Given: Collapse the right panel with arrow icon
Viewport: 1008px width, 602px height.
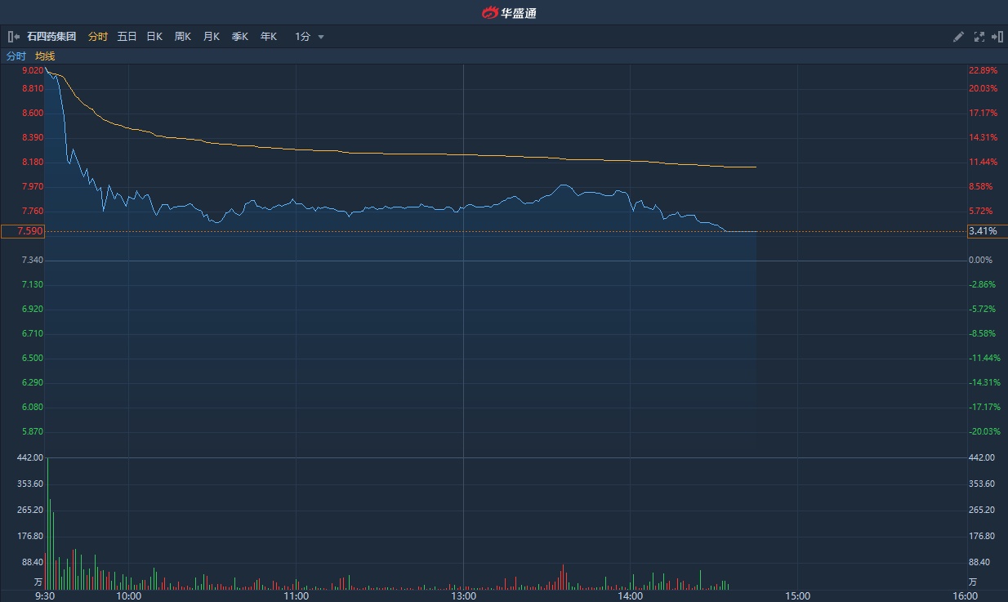Looking at the screenshot, I should pyautogui.click(x=997, y=37).
